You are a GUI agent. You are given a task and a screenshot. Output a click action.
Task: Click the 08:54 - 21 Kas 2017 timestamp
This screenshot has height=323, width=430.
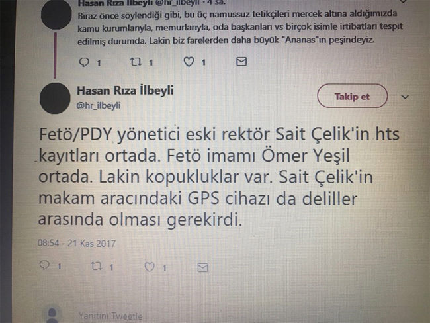click(77, 243)
